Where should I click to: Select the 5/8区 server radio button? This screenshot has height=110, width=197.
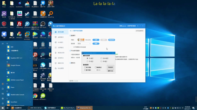click(101, 61)
